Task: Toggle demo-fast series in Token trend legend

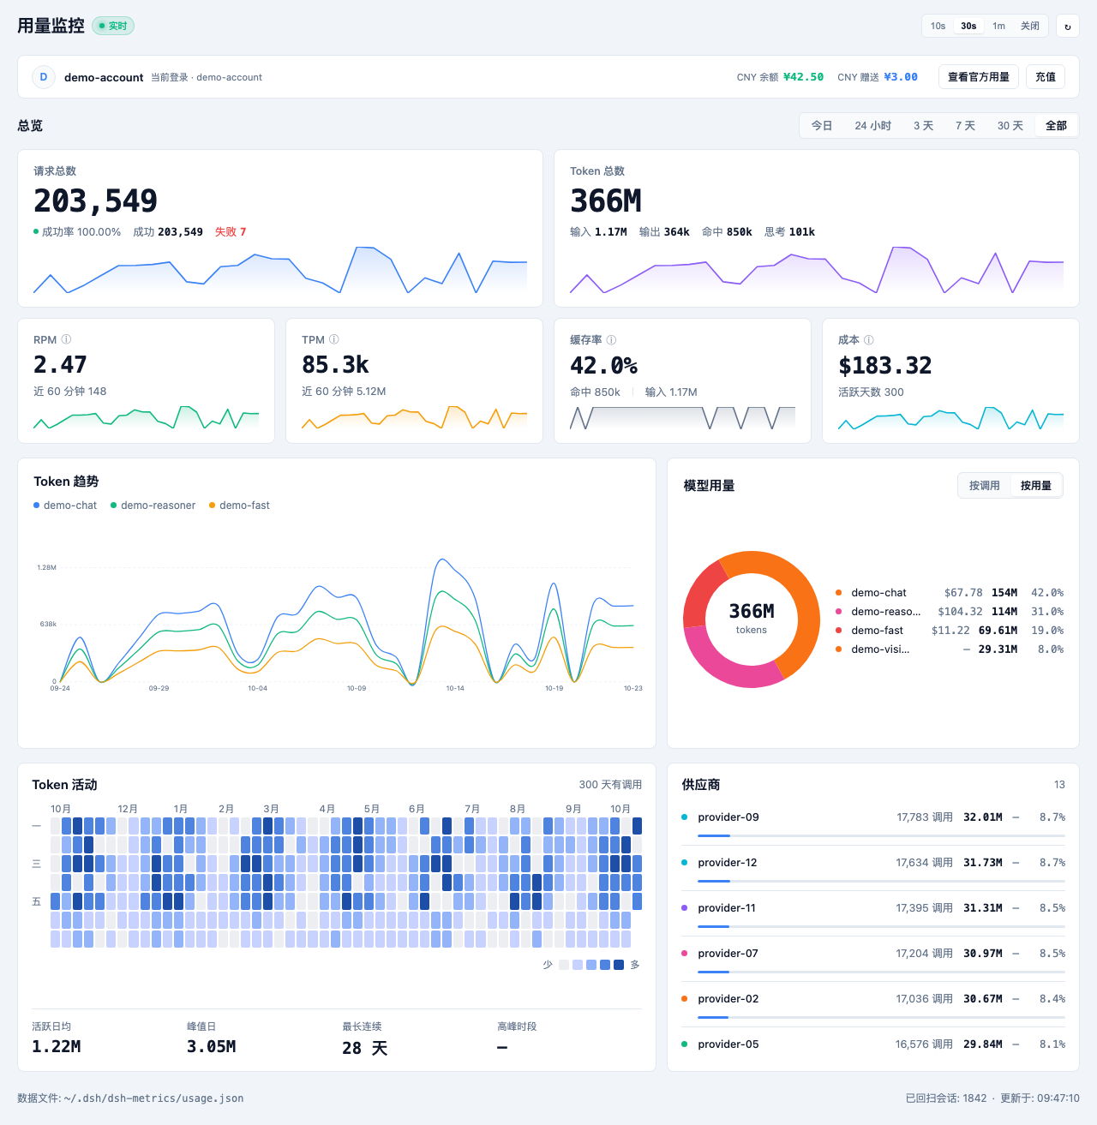Action: (x=239, y=506)
